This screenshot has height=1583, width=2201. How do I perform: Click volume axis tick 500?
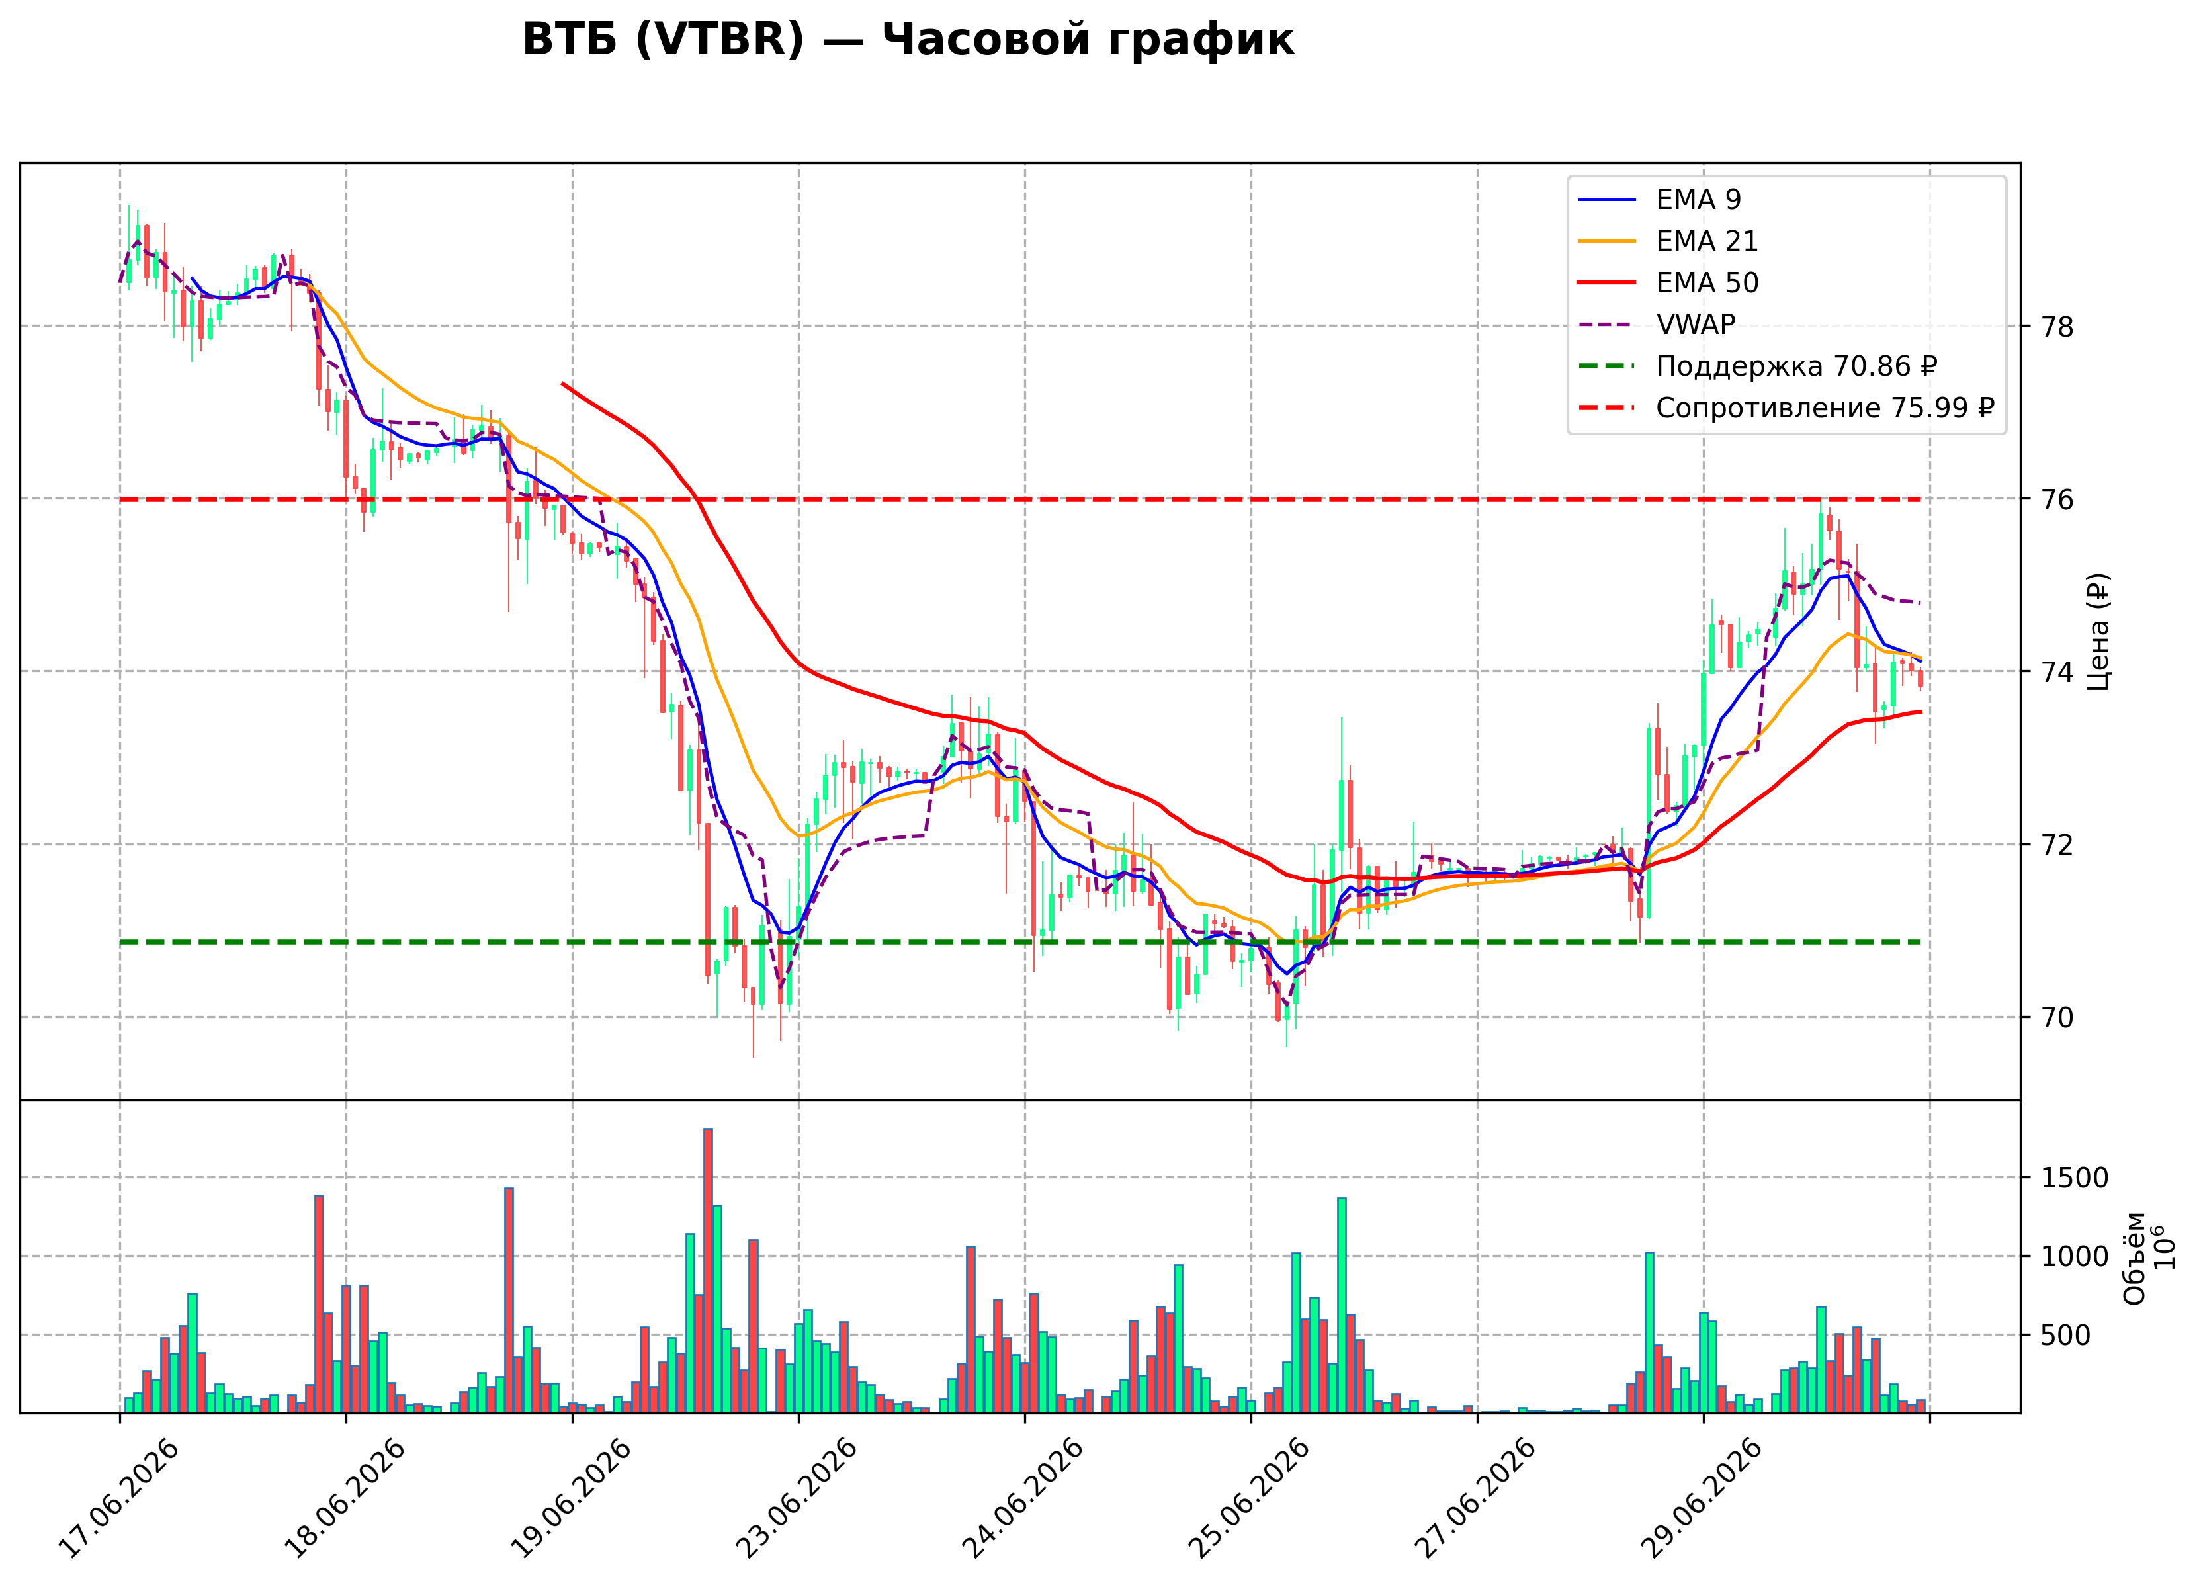tap(2066, 1336)
